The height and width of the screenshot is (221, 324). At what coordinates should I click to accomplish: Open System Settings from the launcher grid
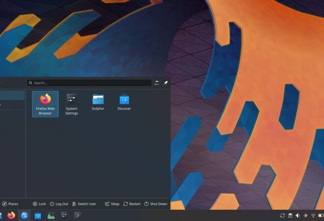tap(72, 104)
